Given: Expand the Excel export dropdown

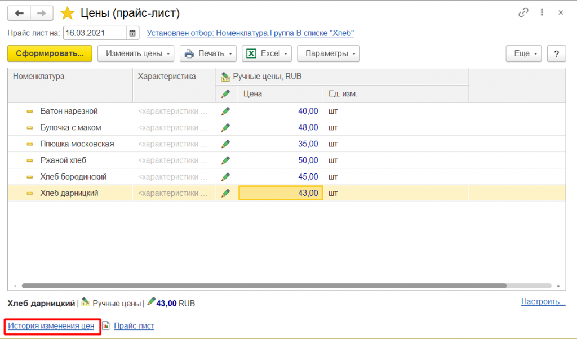Looking at the screenshot, I should [x=267, y=53].
